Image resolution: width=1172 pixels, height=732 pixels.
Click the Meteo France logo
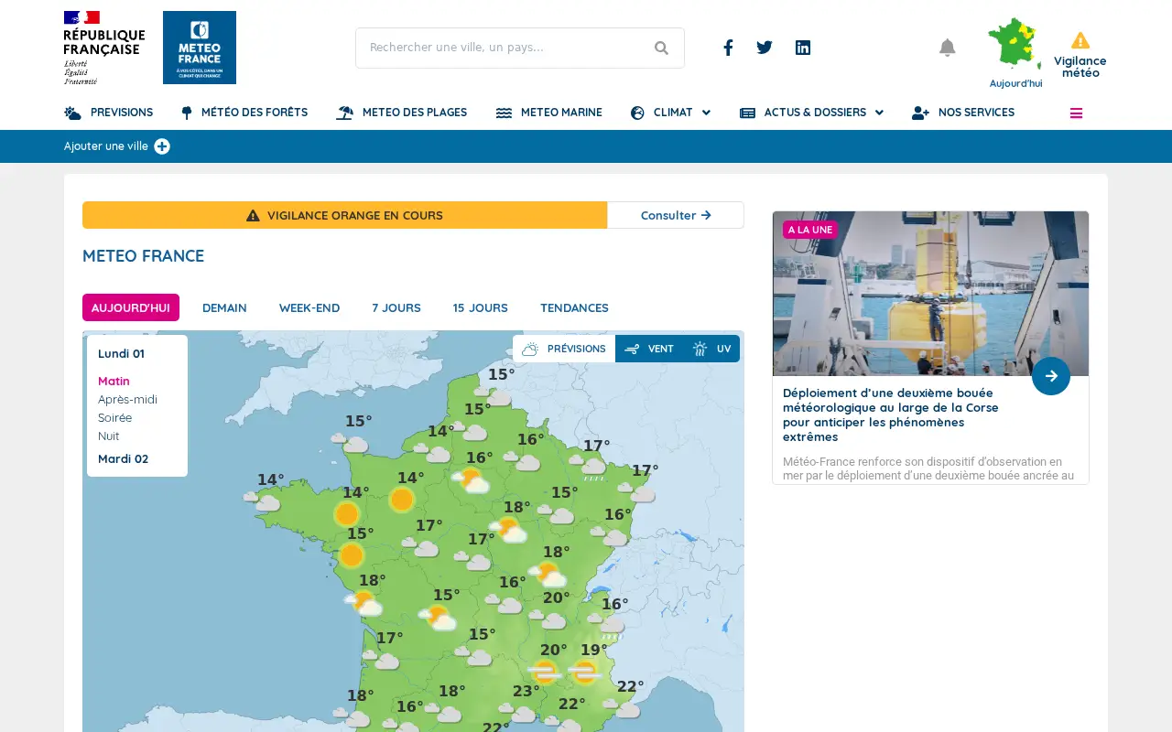(x=200, y=48)
